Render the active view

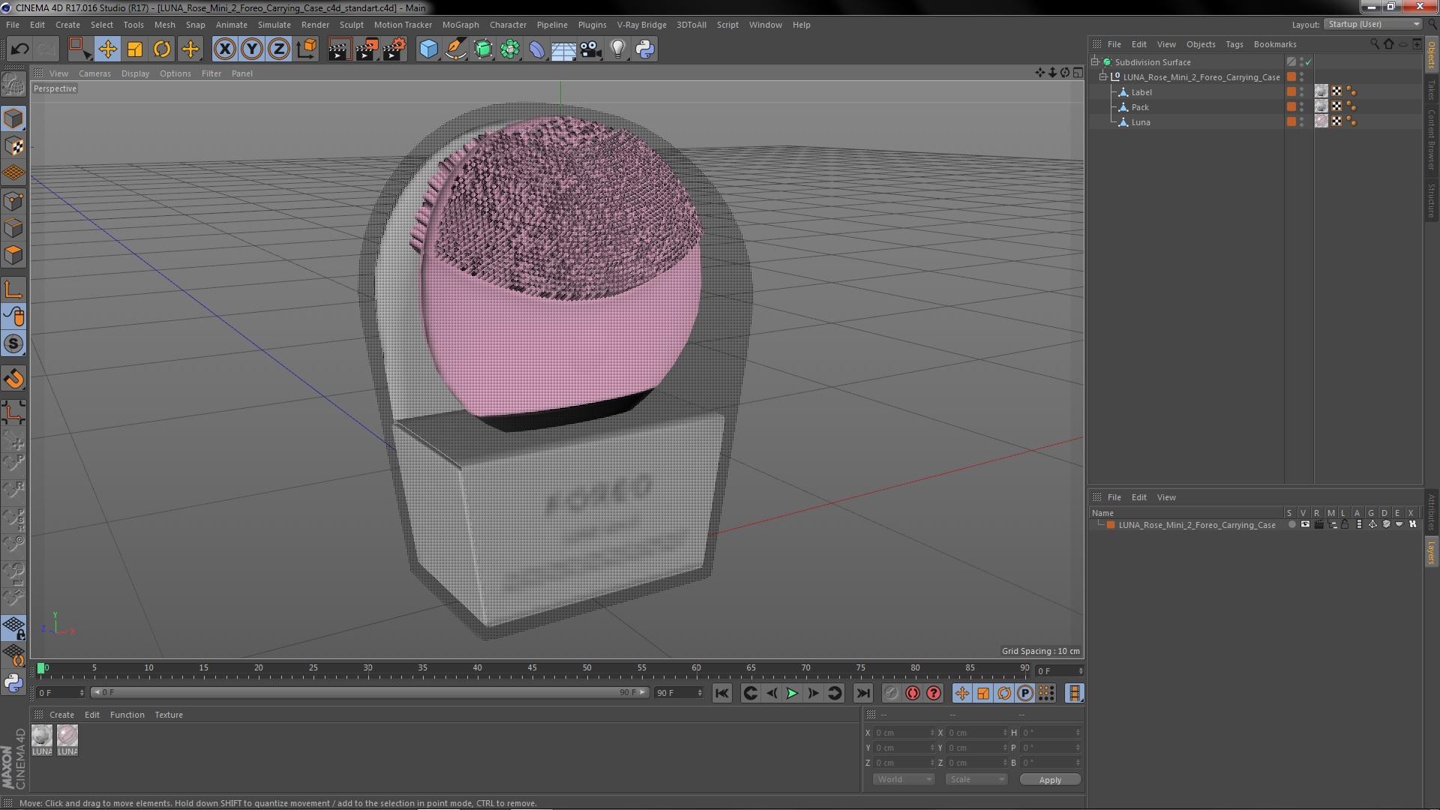[x=339, y=49]
